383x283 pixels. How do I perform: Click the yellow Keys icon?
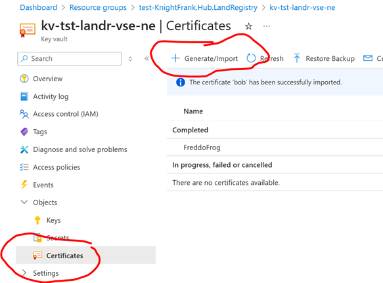(37, 220)
